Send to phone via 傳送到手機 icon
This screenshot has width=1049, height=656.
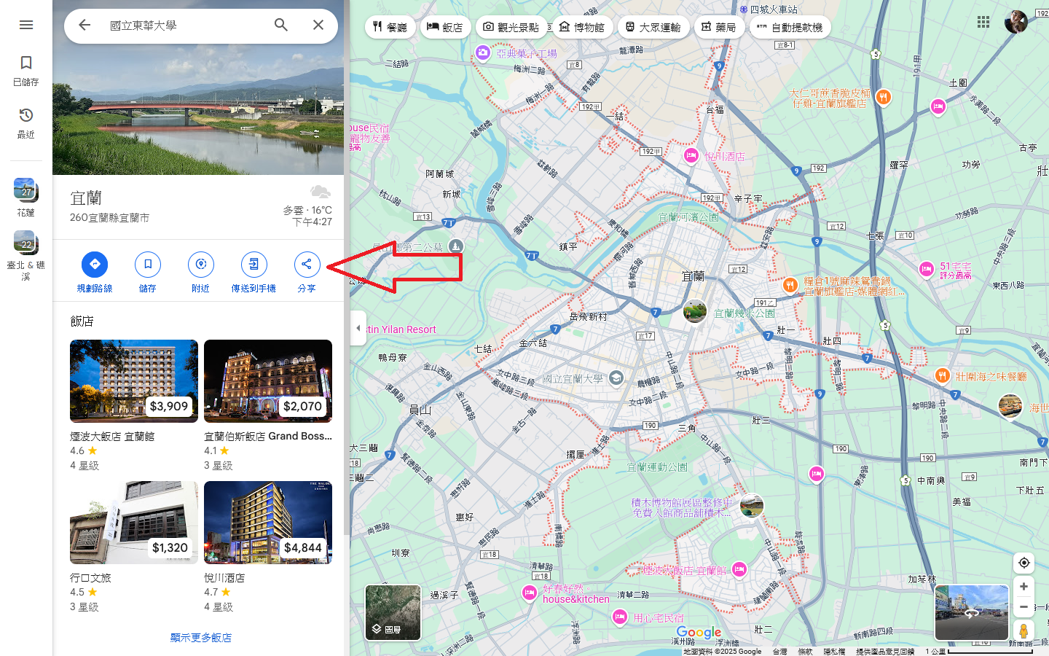[254, 265]
